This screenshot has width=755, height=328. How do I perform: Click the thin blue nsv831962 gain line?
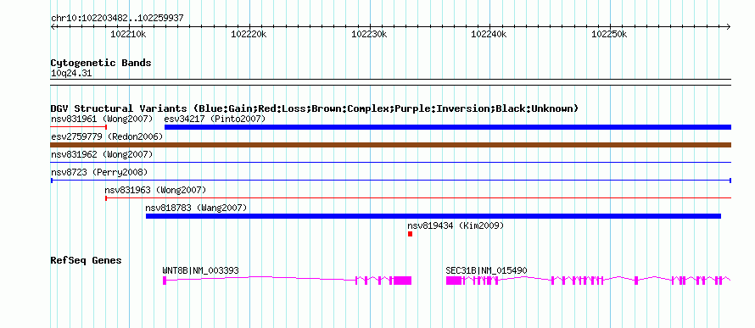(x=391, y=163)
